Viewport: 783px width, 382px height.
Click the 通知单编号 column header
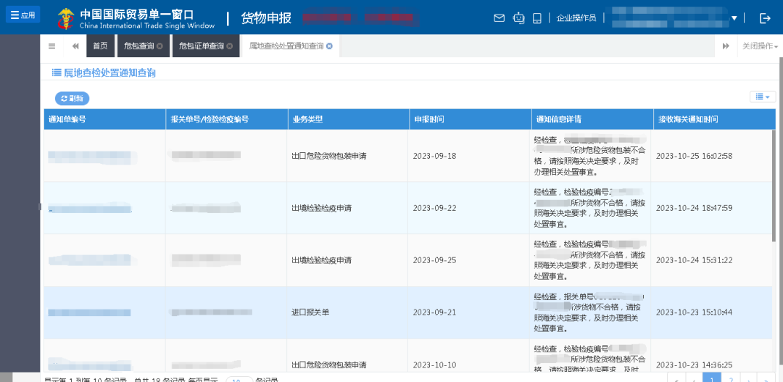pyautogui.click(x=104, y=120)
